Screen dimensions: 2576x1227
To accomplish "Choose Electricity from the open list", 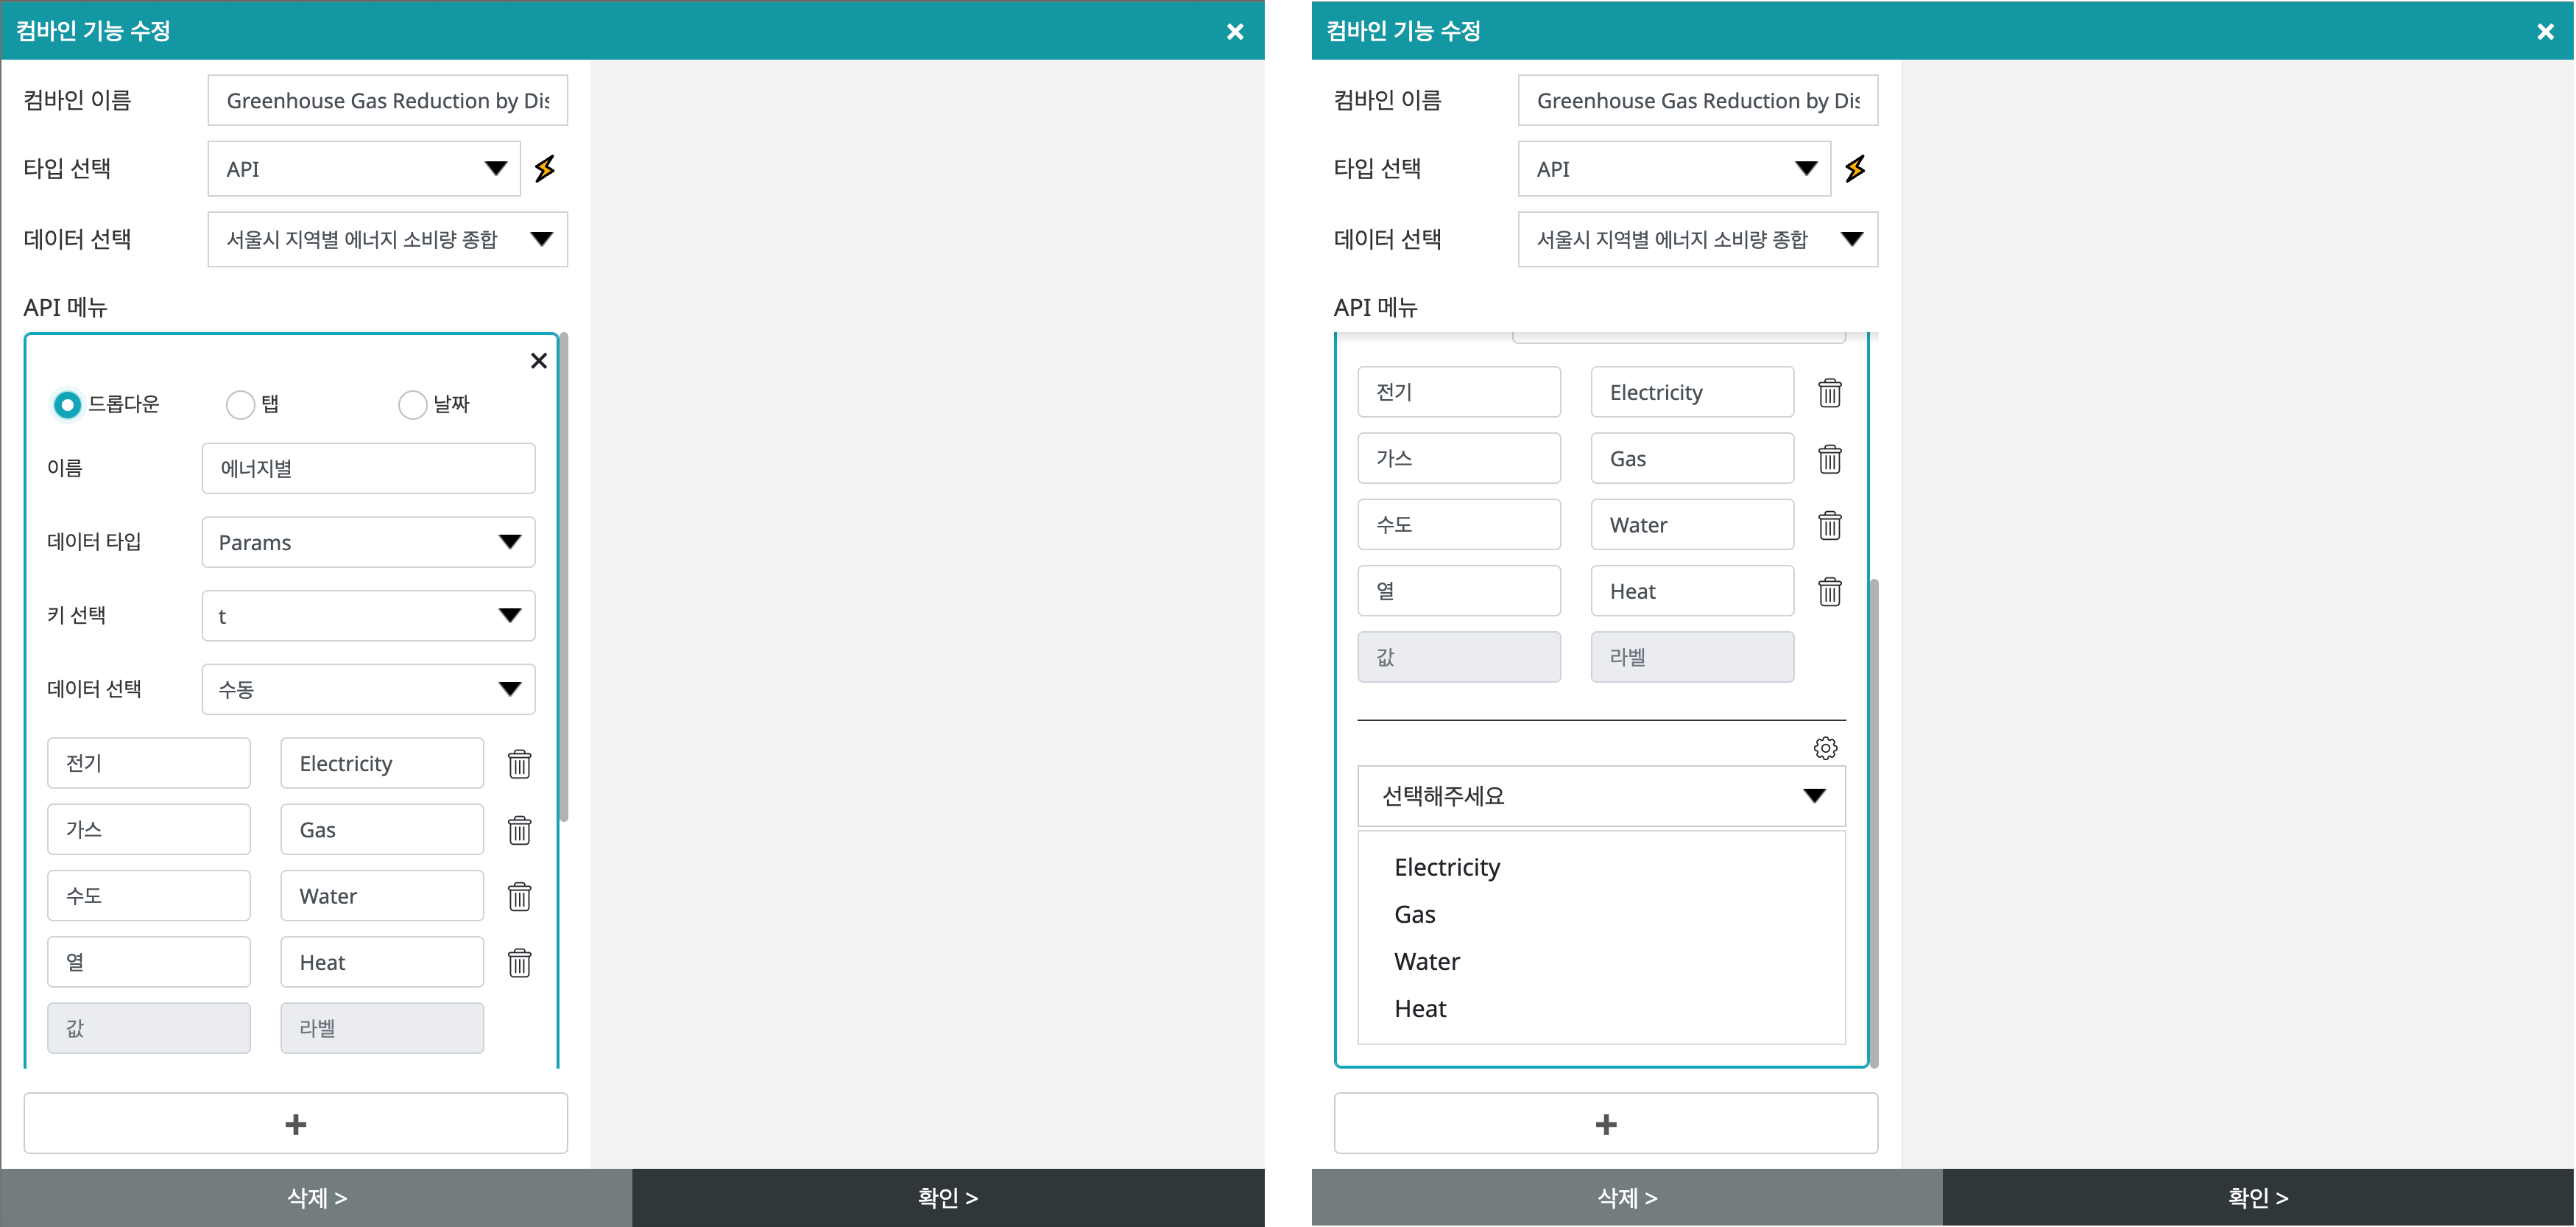I will (1447, 867).
